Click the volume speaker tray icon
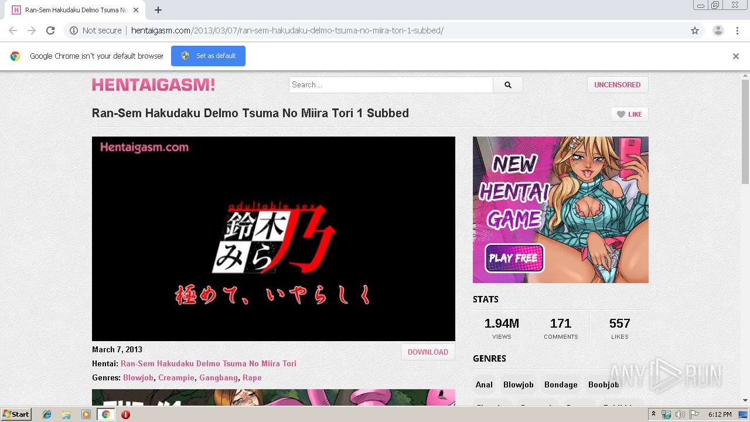This screenshot has width=750, height=422. (x=680, y=414)
